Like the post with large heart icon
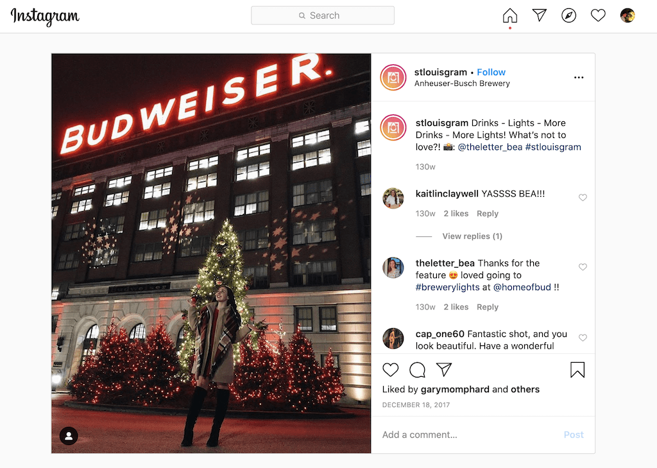657x468 pixels. click(x=391, y=370)
